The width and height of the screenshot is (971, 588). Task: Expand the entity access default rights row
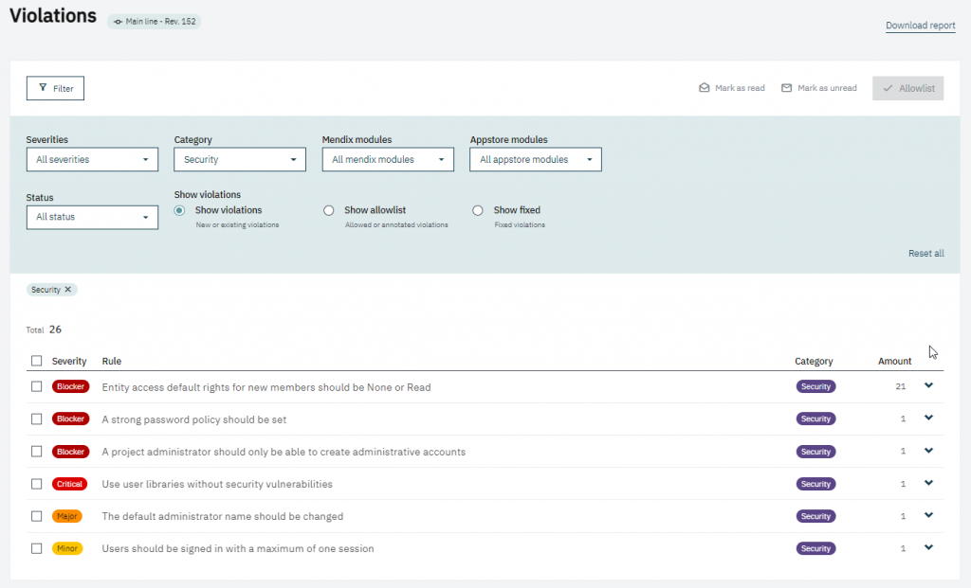(928, 385)
